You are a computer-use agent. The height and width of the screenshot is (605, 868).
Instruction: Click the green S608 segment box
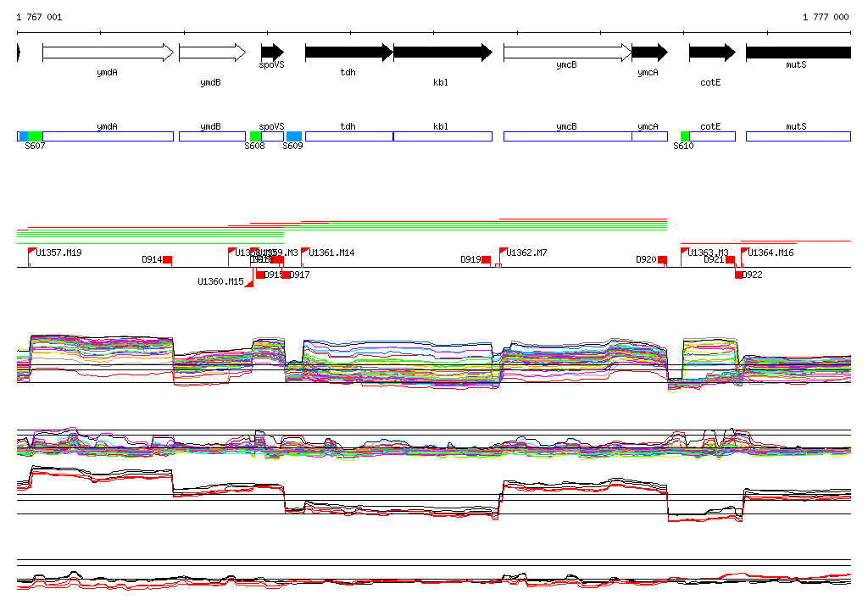(x=256, y=136)
